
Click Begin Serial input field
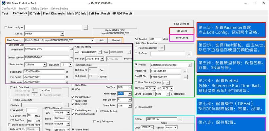44,72
